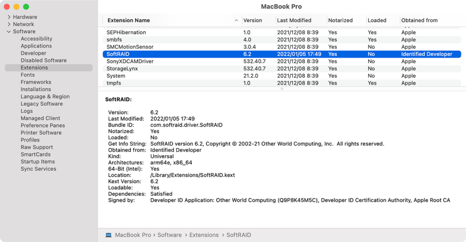Expand the Network section in sidebar
Screen dimensions: 466x242
[9, 24]
